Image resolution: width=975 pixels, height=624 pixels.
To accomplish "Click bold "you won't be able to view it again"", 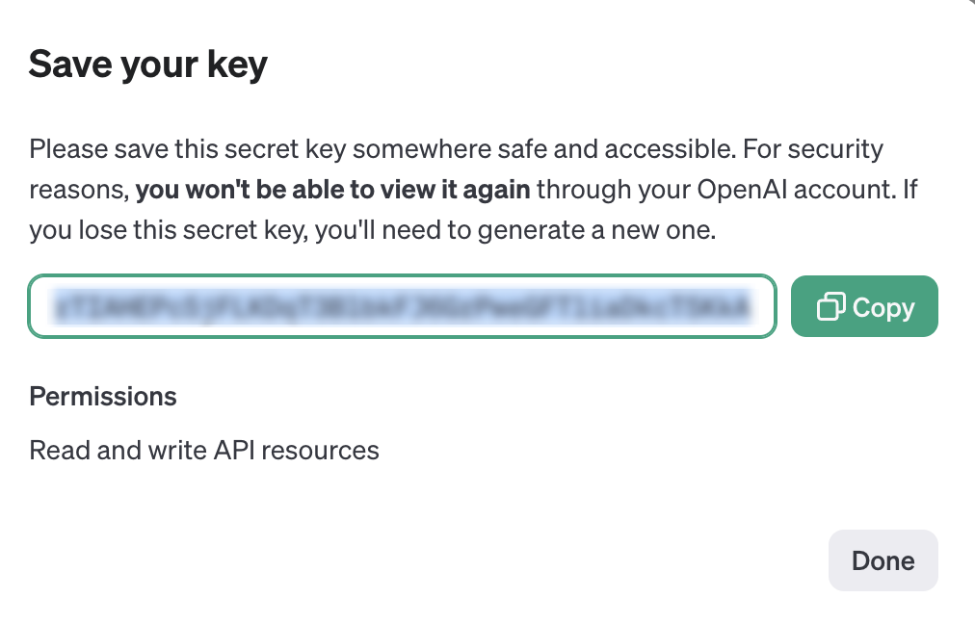I will tap(332, 190).
